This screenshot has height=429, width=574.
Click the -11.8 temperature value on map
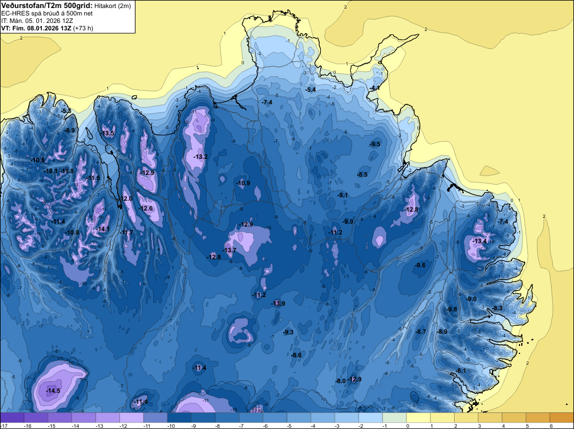pyautogui.click(x=67, y=171)
